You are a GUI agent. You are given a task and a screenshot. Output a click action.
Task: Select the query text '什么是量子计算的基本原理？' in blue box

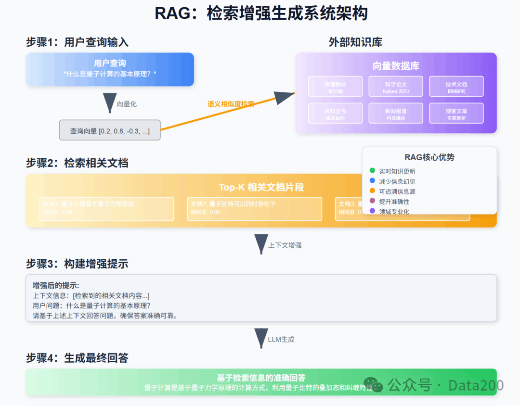click(x=110, y=74)
